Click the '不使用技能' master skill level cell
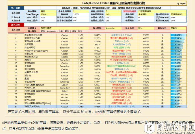Viewport: 195px width, 134px height. [179, 14]
